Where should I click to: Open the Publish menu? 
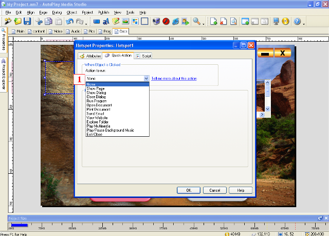pyautogui.click(x=103, y=11)
